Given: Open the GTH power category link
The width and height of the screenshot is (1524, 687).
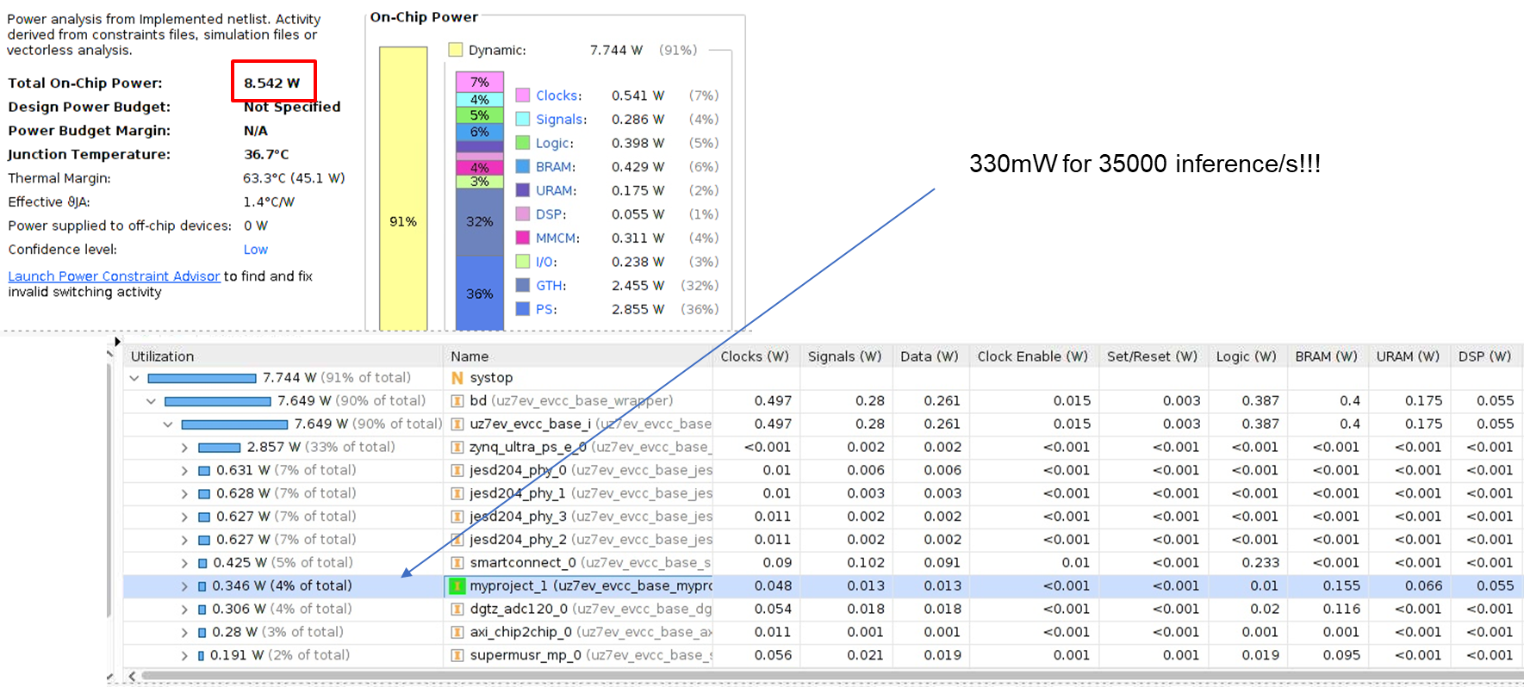Looking at the screenshot, I should click(x=550, y=286).
